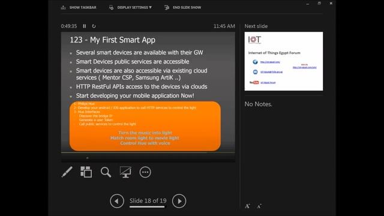Advance to the next slide
The image size is (384, 216).
pos(179,201)
